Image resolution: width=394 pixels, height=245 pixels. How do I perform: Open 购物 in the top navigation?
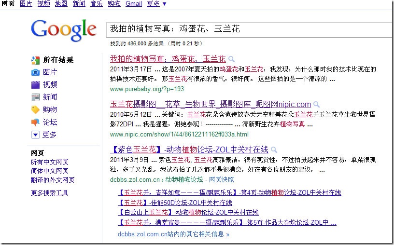(x=114, y=4)
